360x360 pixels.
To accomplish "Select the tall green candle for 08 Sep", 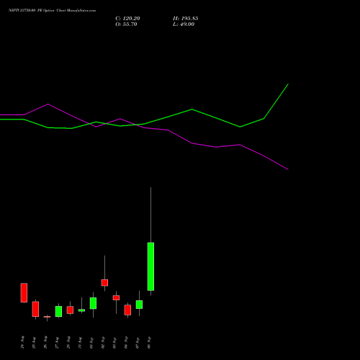I will 150,266.
